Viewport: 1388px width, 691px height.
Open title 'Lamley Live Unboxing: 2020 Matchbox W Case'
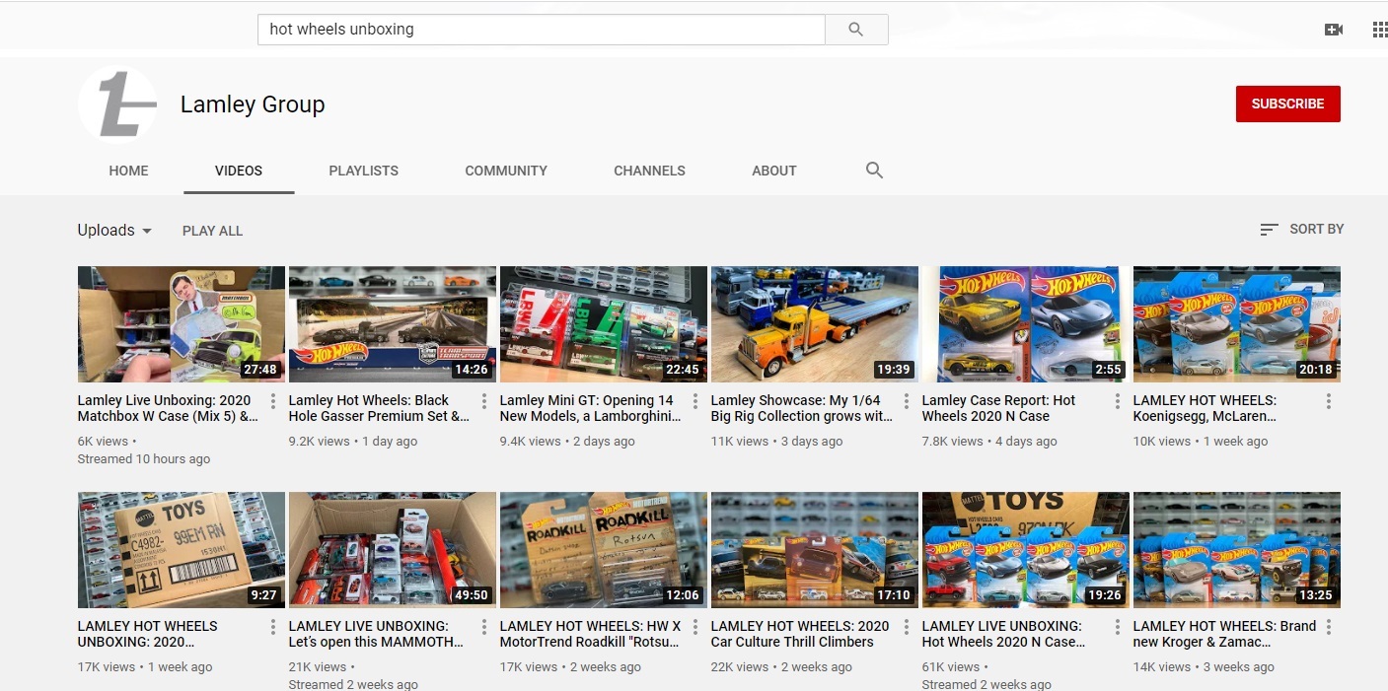coord(168,408)
